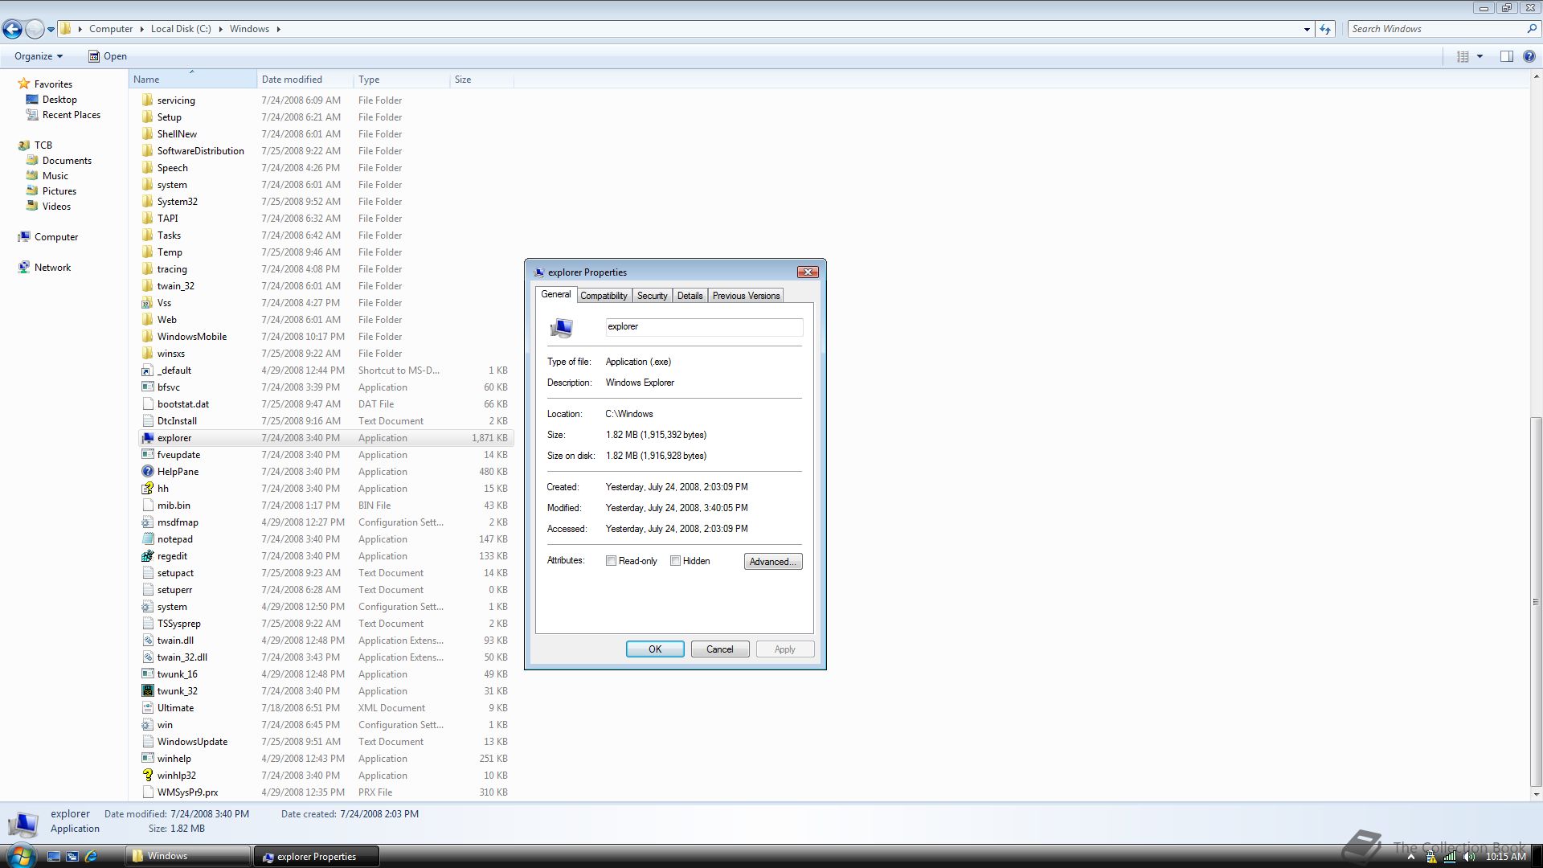The height and width of the screenshot is (868, 1543).
Task: Click the Back navigation arrow button
Action: 12,29
